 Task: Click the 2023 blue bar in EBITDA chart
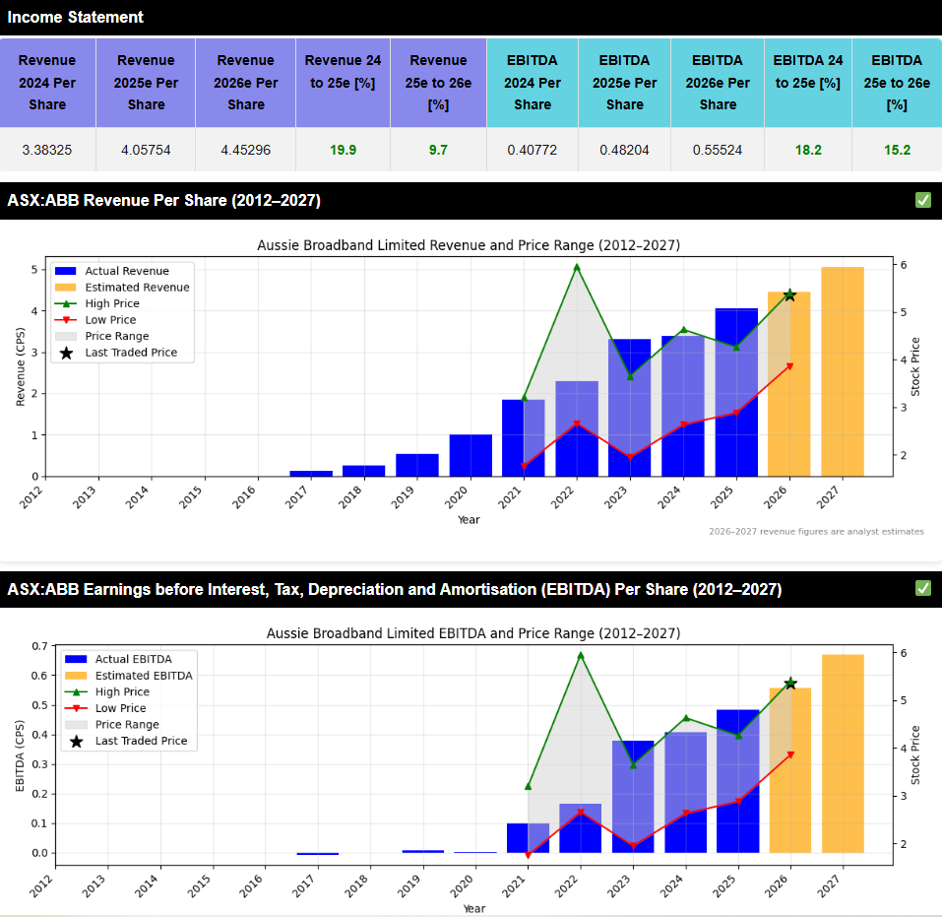(x=633, y=798)
